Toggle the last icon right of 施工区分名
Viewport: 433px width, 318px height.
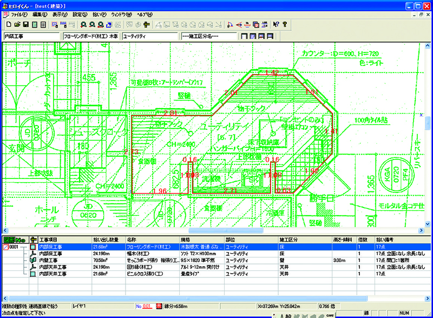pyautogui.click(x=270, y=36)
